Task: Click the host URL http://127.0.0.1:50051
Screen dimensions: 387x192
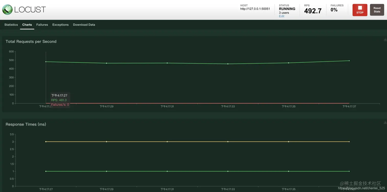Action: point(255,9)
